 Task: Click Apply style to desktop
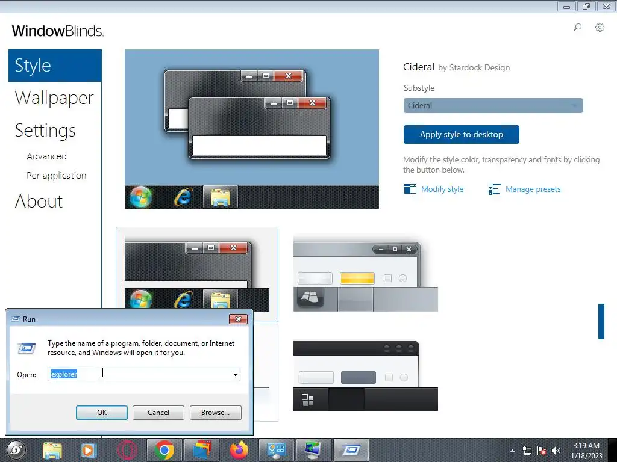[x=461, y=134]
